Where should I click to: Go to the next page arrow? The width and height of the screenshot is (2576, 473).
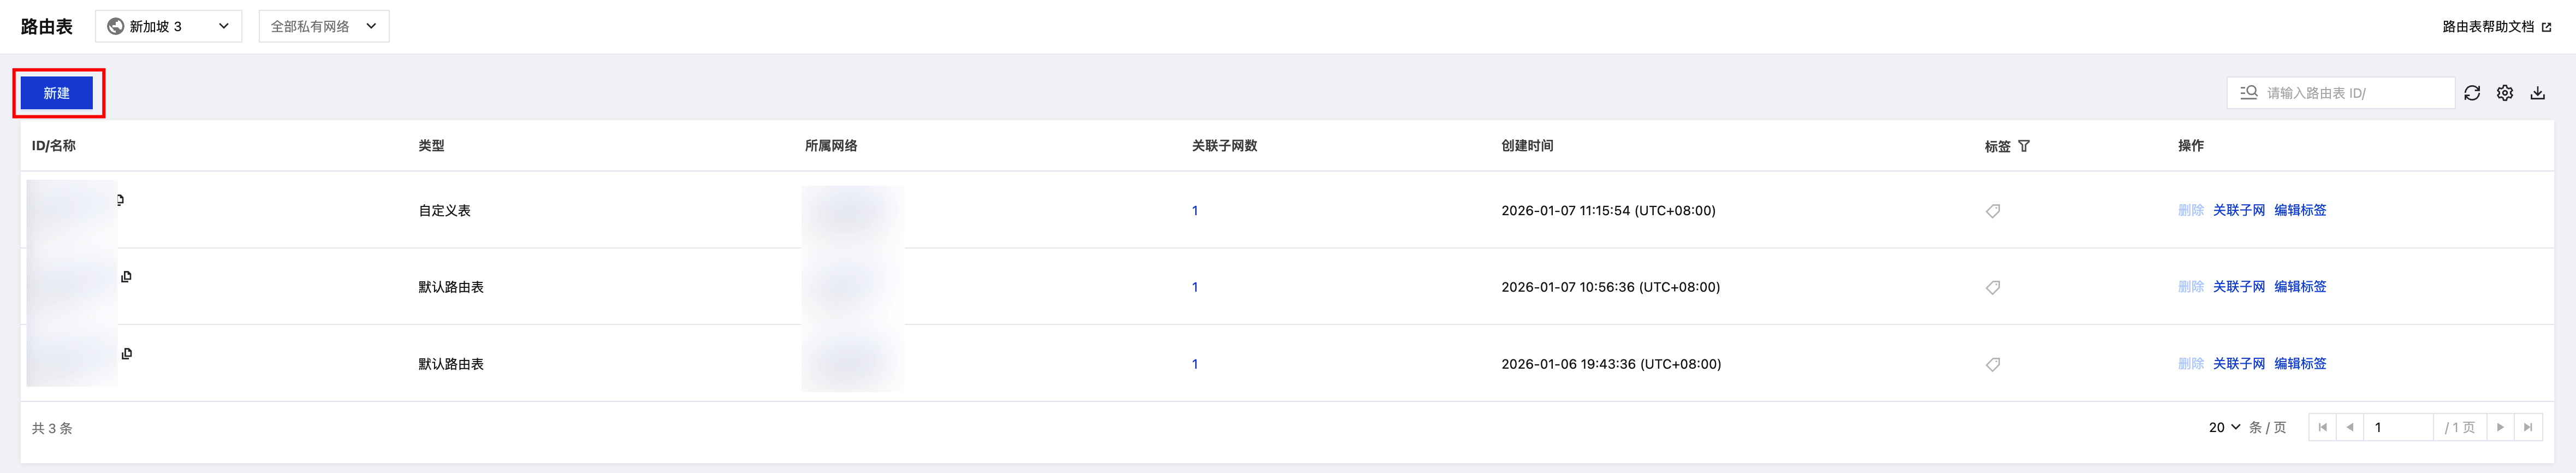pyautogui.click(x=2500, y=427)
